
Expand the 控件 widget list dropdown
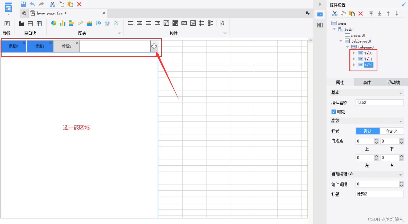pyautogui.click(x=225, y=33)
